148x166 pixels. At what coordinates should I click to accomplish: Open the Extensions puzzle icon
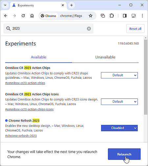(x=111, y=16)
